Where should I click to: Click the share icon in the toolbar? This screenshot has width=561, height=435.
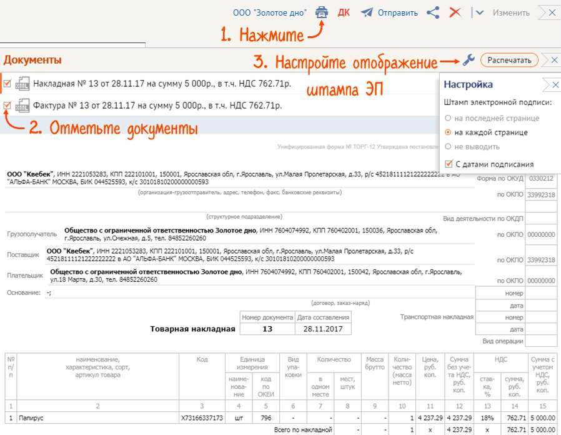[x=433, y=13]
